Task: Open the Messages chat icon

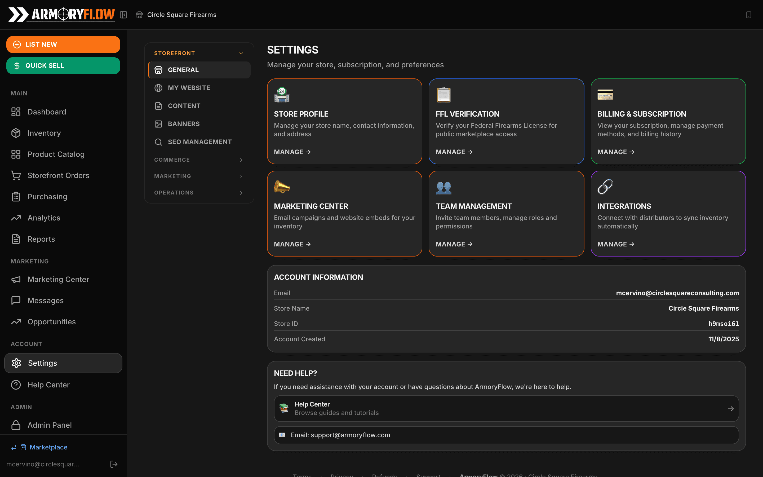Action: pos(16,300)
